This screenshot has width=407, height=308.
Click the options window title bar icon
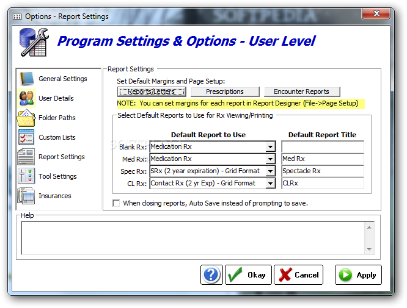click(x=17, y=17)
